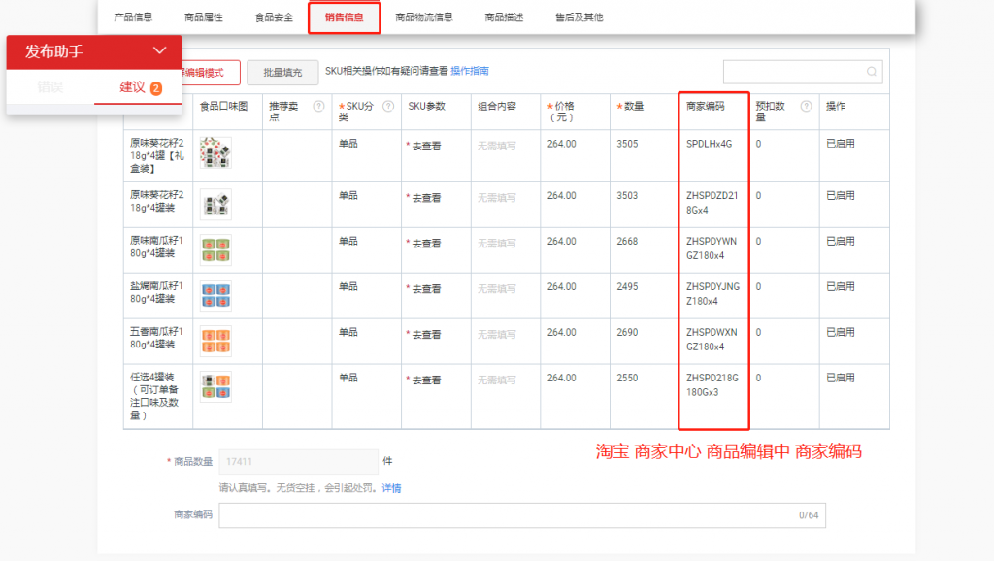
Task: Click help icon beside SKU分类 header
Action: click(388, 107)
